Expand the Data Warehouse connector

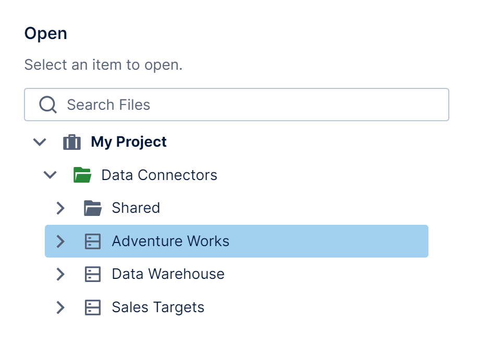[60, 274]
